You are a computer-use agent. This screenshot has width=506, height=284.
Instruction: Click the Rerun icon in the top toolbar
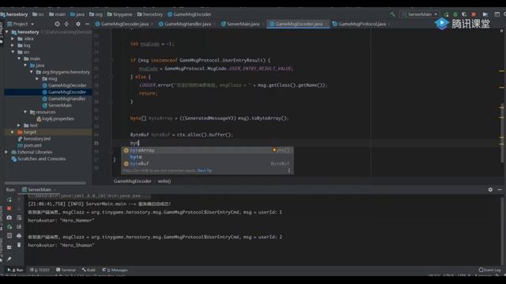point(446,14)
